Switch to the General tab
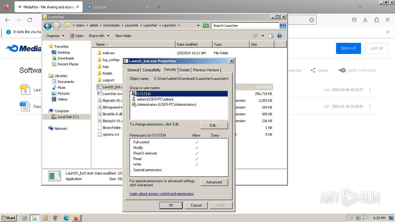The image size is (395, 222). 133,70
